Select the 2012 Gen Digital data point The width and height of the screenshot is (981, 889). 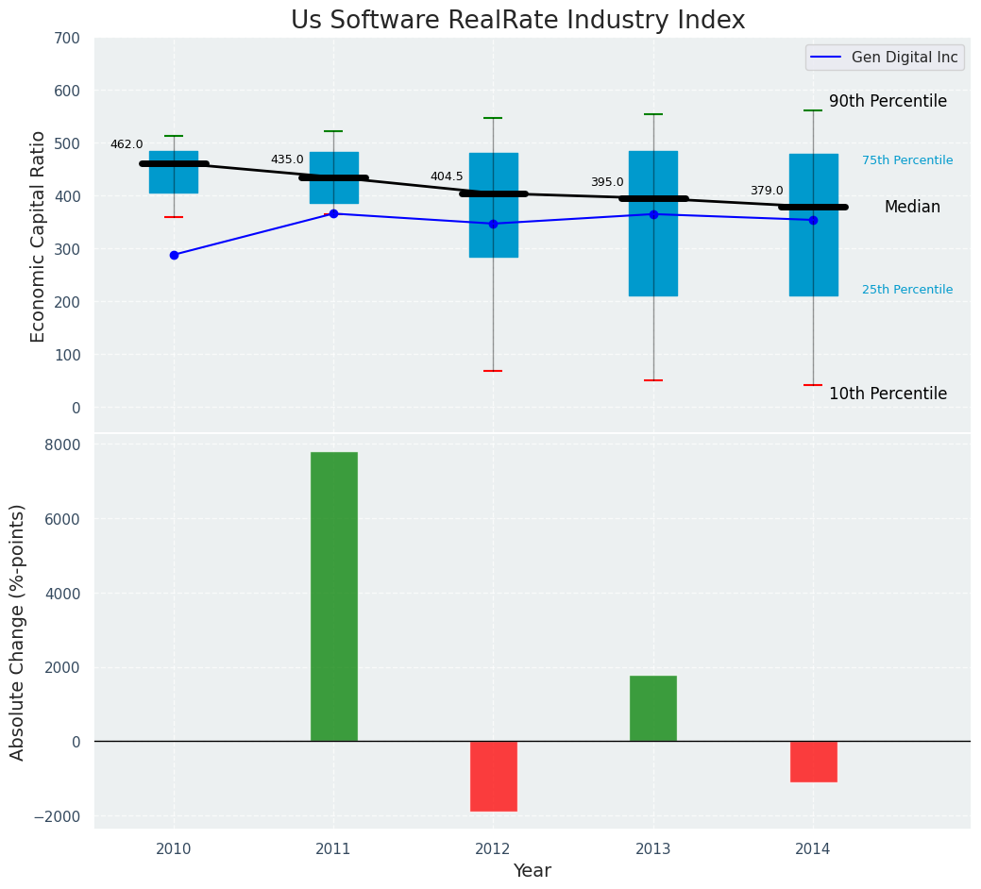(x=493, y=224)
